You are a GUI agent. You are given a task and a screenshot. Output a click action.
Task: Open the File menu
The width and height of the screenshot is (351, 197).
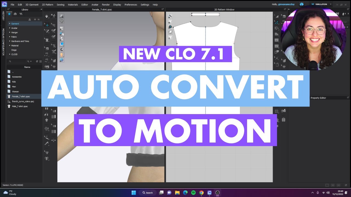(x=12, y=5)
